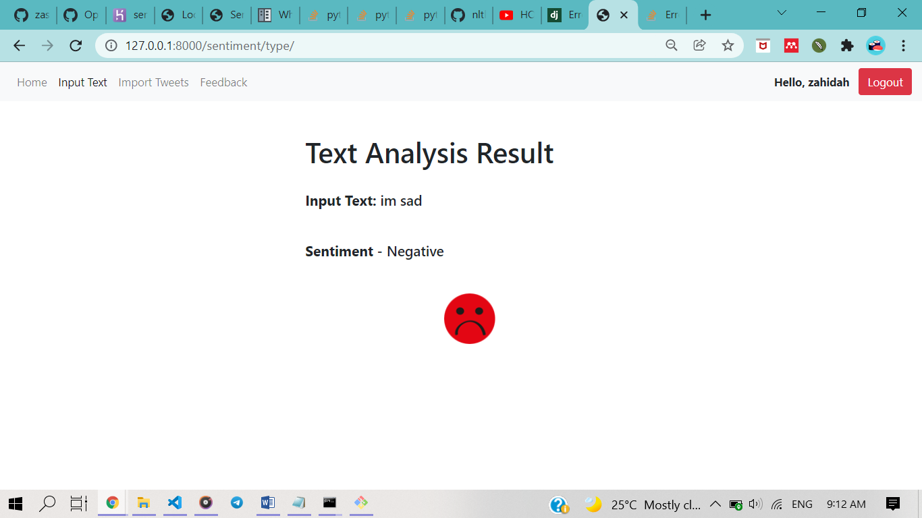Open the tab search chevron
The height and width of the screenshot is (518, 922).
point(782,13)
